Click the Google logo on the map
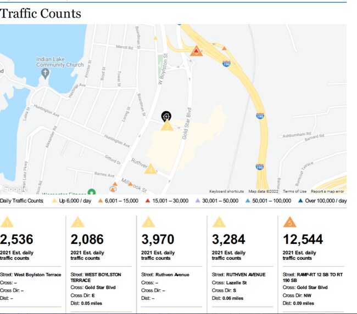This screenshot has width=357, height=314. (13, 189)
